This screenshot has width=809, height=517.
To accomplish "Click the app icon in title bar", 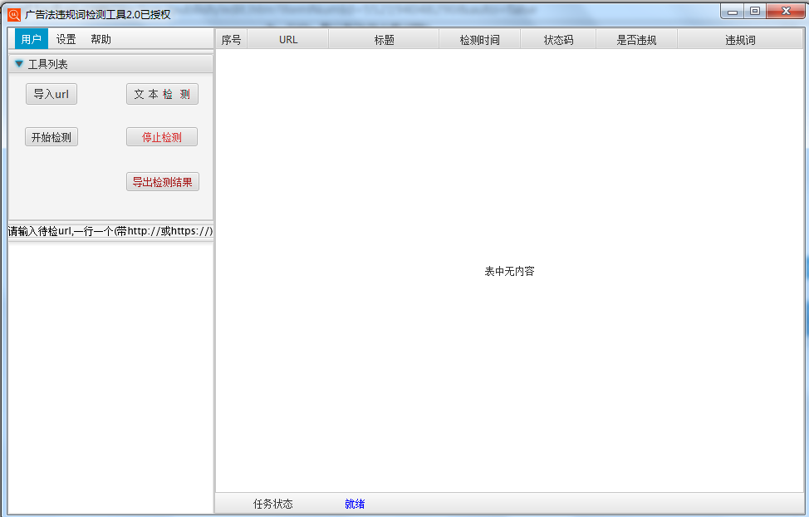I will (14, 13).
